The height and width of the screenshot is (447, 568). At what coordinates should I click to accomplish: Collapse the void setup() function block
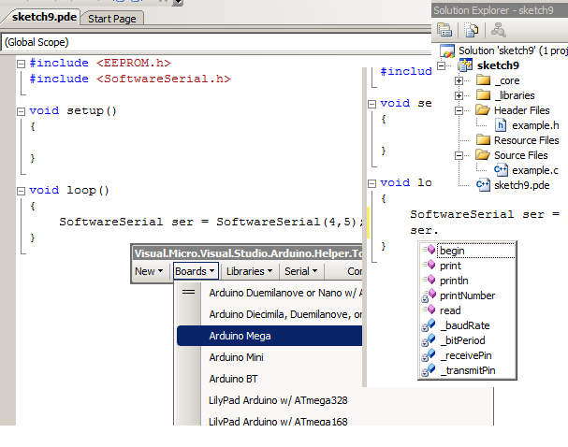pos(21,111)
